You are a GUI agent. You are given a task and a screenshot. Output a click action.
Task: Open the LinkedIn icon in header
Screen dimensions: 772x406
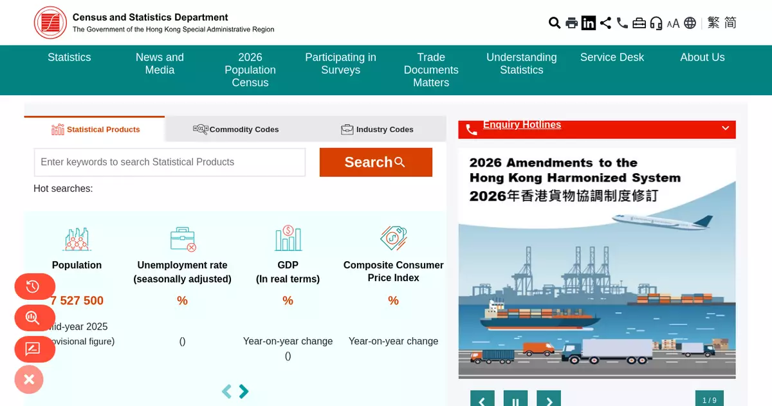pos(589,23)
